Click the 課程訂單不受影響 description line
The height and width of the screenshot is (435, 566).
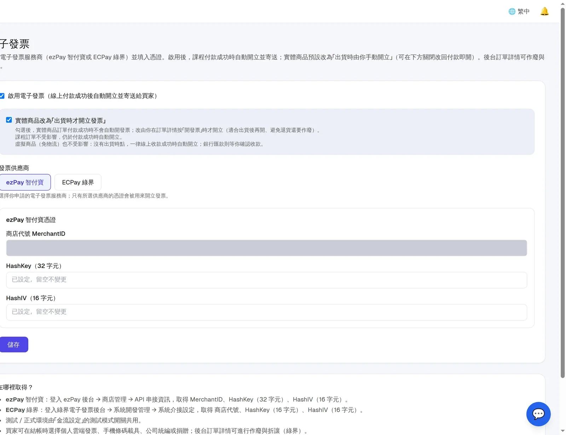click(69, 137)
